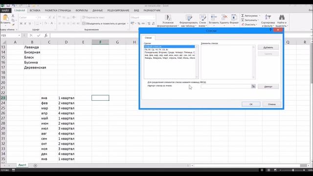Open Найти и выделить binoculars menu
This screenshot has height=176, width=313.
click(x=282, y=21)
